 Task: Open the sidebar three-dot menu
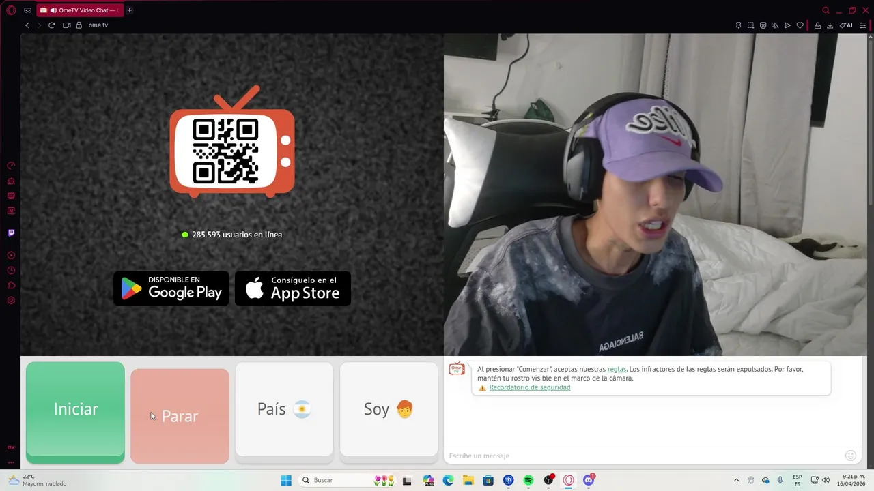11,462
